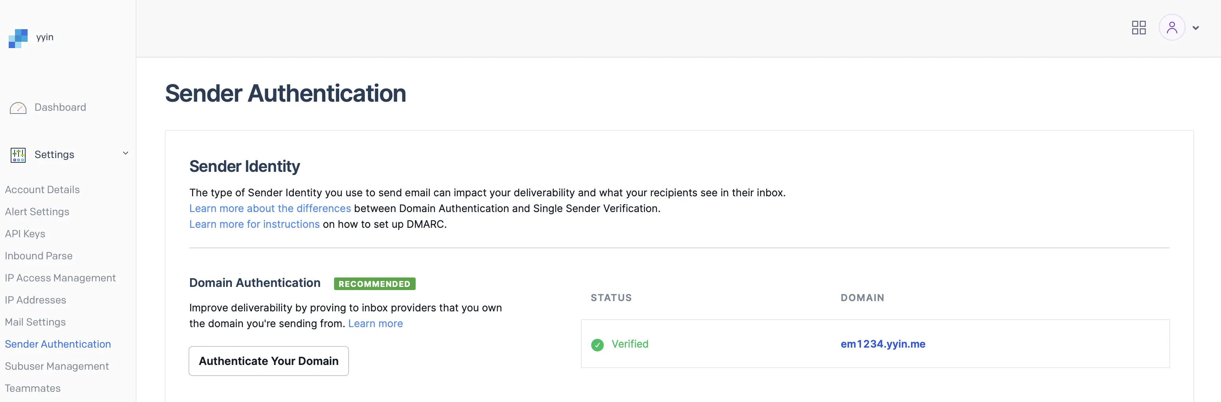Click the Authenticate Your Domain button
The width and height of the screenshot is (1221, 402).
tap(268, 361)
